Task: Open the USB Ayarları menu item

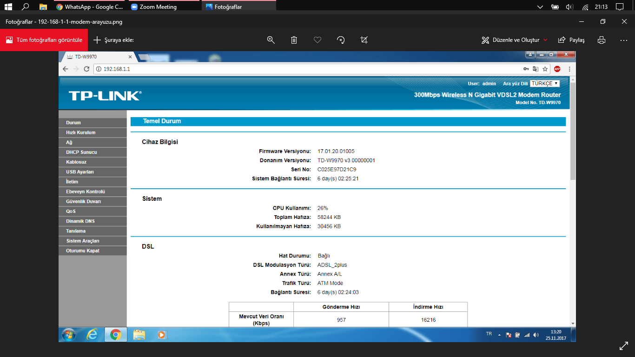Action: (93, 172)
